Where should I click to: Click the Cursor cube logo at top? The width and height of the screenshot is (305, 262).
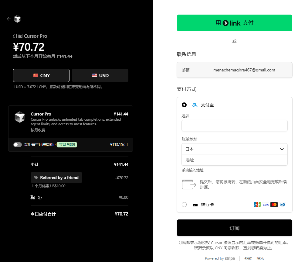[x=17, y=19]
